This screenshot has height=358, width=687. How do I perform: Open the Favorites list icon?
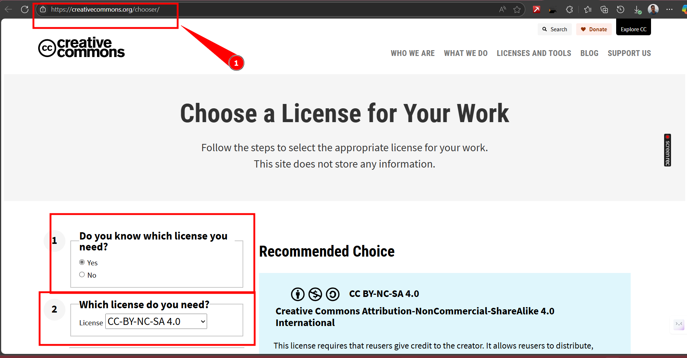pos(588,9)
